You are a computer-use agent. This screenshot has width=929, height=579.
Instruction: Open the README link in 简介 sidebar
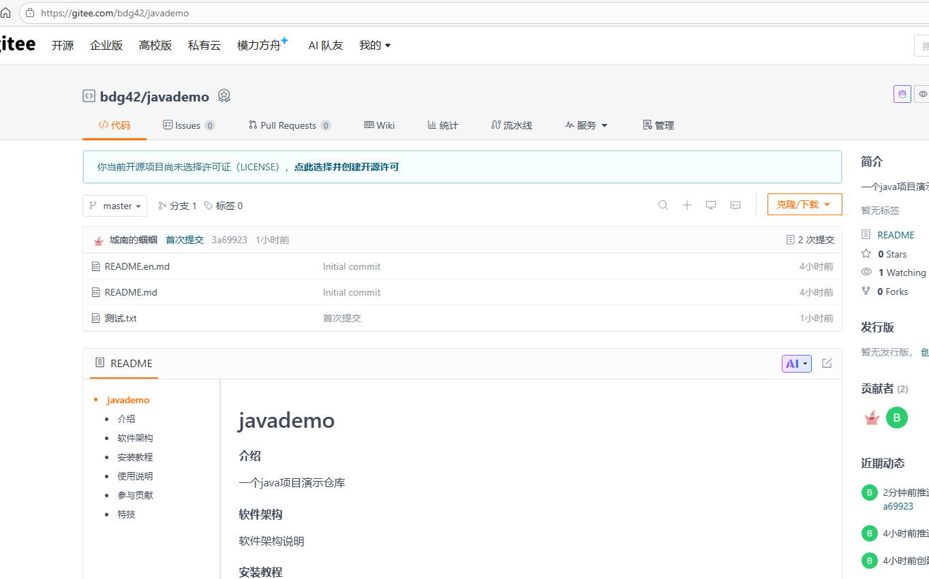pyautogui.click(x=896, y=235)
